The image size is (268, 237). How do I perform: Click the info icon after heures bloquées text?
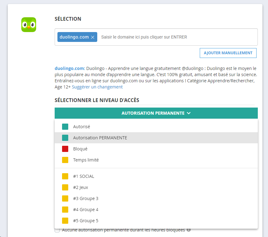[x=189, y=230]
